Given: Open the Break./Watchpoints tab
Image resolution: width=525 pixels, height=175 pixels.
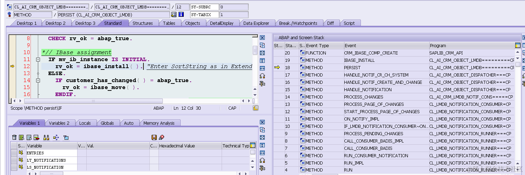Looking at the screenshot, I should (x=298, y=23).
